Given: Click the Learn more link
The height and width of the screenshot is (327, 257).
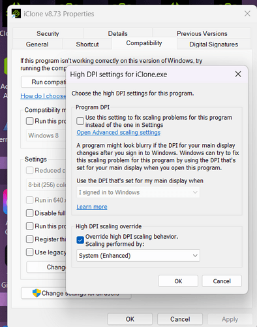Looking at the screenshot, I should click(x=92, y=207).
